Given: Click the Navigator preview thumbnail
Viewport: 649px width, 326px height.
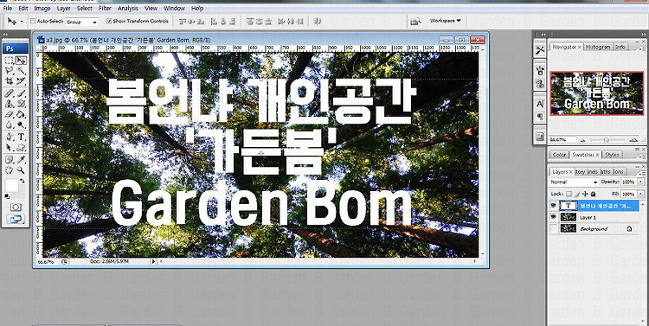Looking at the screenshot, I should pos(596,93).
